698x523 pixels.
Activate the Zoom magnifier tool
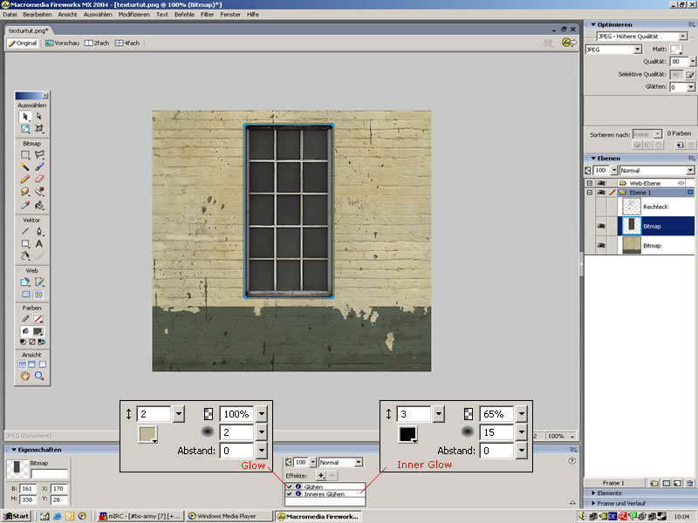(39, 377)
